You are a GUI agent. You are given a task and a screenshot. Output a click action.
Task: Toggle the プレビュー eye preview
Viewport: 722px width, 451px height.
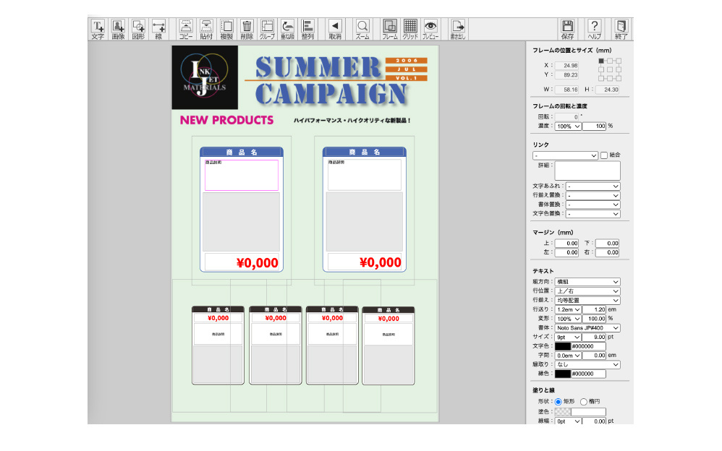pyautogui.click(x=430, y=29)
